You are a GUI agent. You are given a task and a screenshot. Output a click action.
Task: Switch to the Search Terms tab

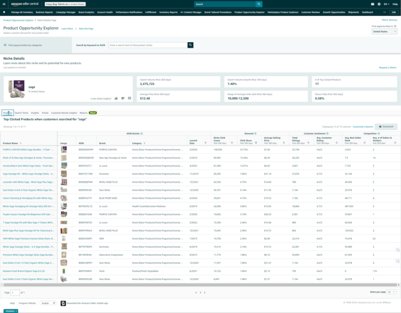pos(22,113)
